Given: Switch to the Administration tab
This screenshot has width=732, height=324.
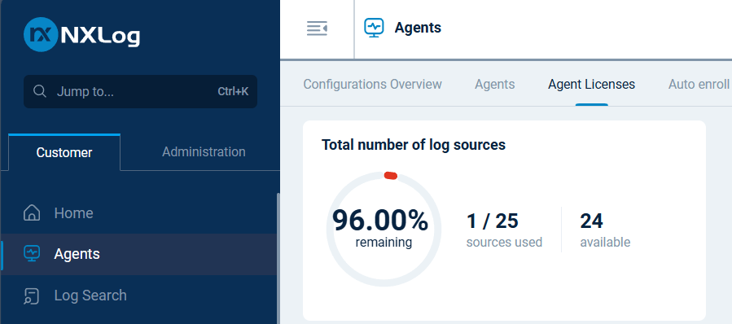Looking at the screenshot, I should pos(204,151).
